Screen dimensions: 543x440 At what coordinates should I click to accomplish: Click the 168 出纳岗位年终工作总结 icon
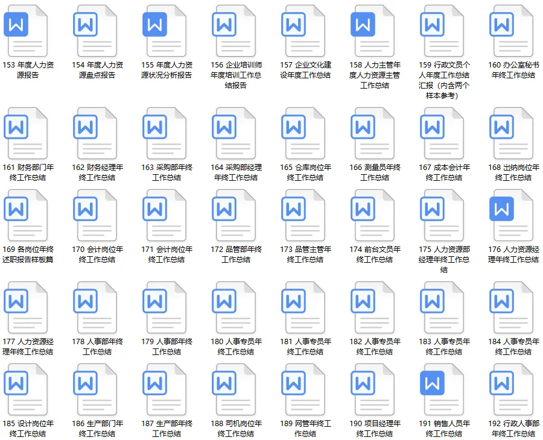click(512, 133)
